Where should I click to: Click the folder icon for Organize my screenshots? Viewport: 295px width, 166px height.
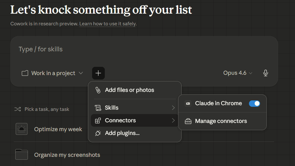pyautogui.click(x=22, y=155)
